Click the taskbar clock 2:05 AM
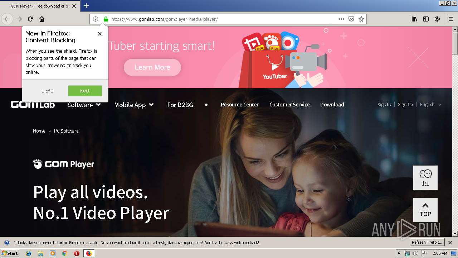 440,253
